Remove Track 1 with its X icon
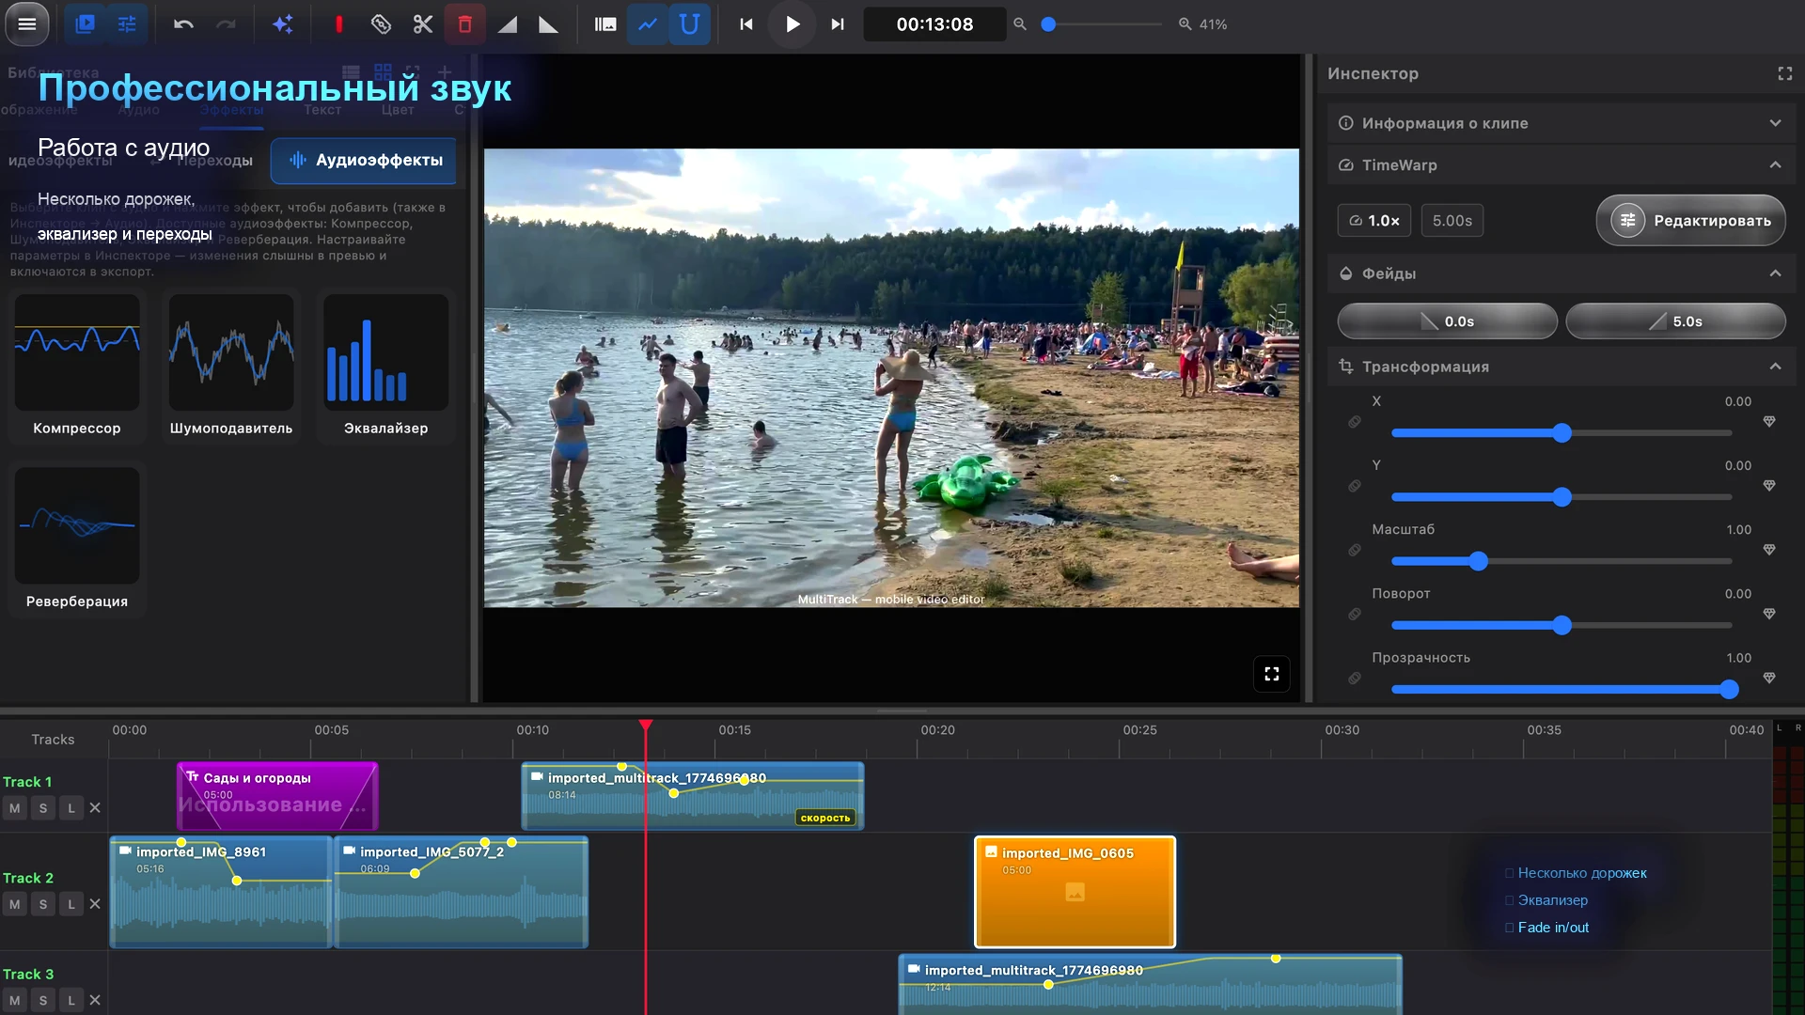The height and width of the screenshot is (1015, 1805). (95, 807)
